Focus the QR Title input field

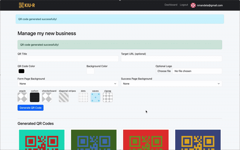click(x=68, y=59)
